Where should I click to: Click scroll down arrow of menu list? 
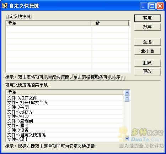click(x=127, y=138)
